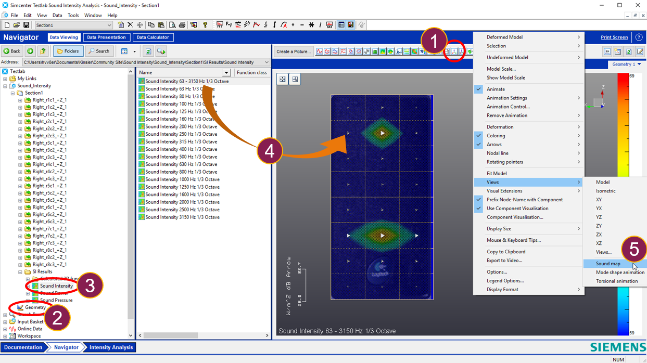Click the Print Screen link
Viewport: 647px width, 363px height.
click(614, 37)
